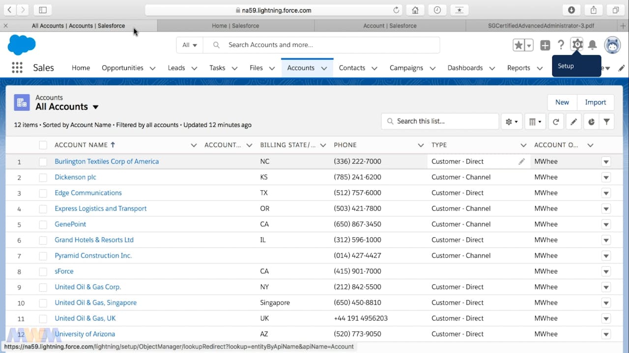Open the Setup gear icon
The image size is (629, 353).
coord(577,45)
